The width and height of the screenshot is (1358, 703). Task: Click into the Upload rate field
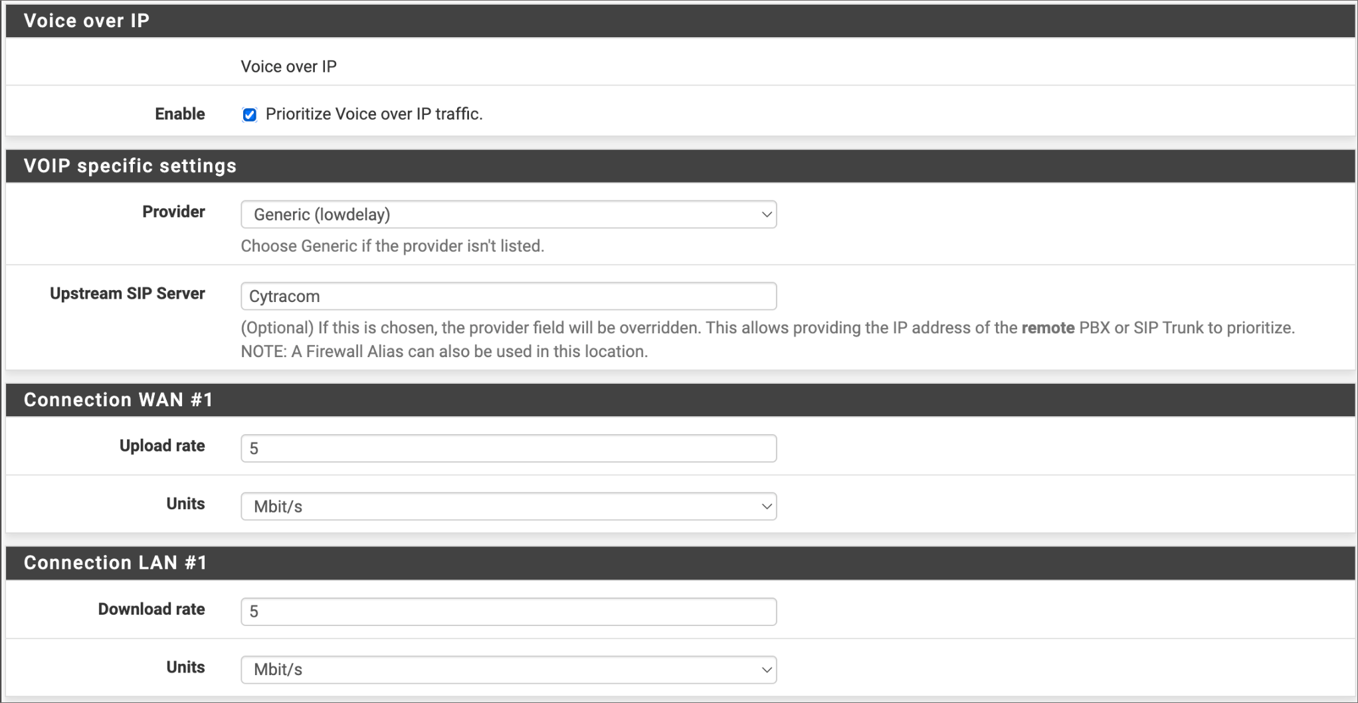coord(508,449)
